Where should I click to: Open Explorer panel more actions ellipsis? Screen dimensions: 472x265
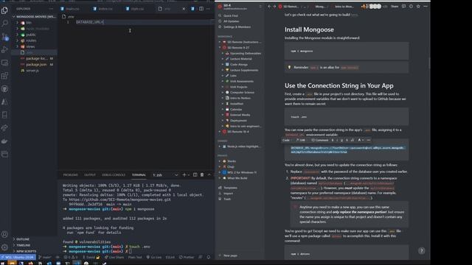pyautogui.click(x=51, y=9)
